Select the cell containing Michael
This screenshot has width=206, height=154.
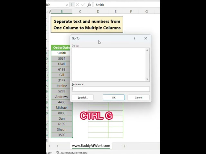pos(61,108)
